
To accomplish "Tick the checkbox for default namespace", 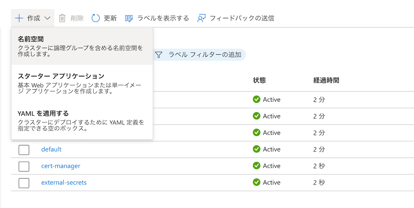I will pyautogui.click(x=24, y=149).
